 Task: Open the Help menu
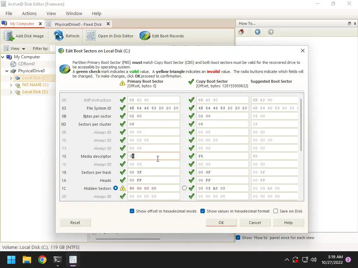pos(96,14)
